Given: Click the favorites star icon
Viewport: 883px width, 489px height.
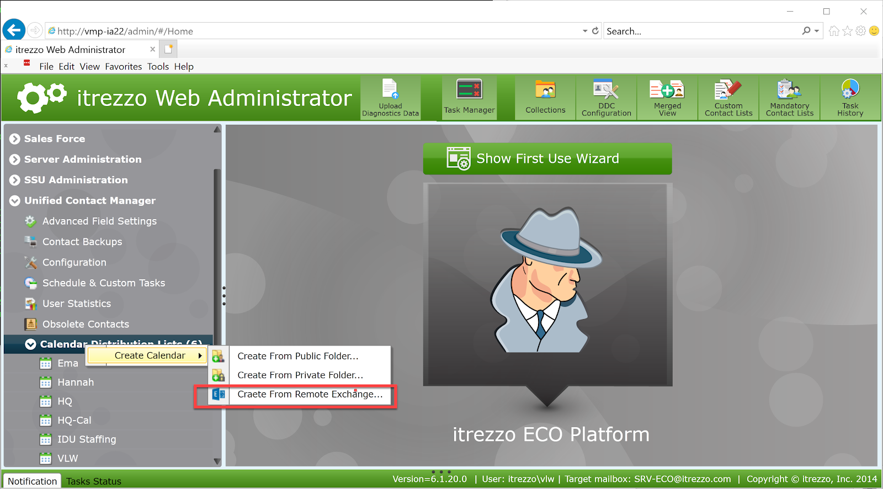Looking at the screenshot, I should [848, 31].
